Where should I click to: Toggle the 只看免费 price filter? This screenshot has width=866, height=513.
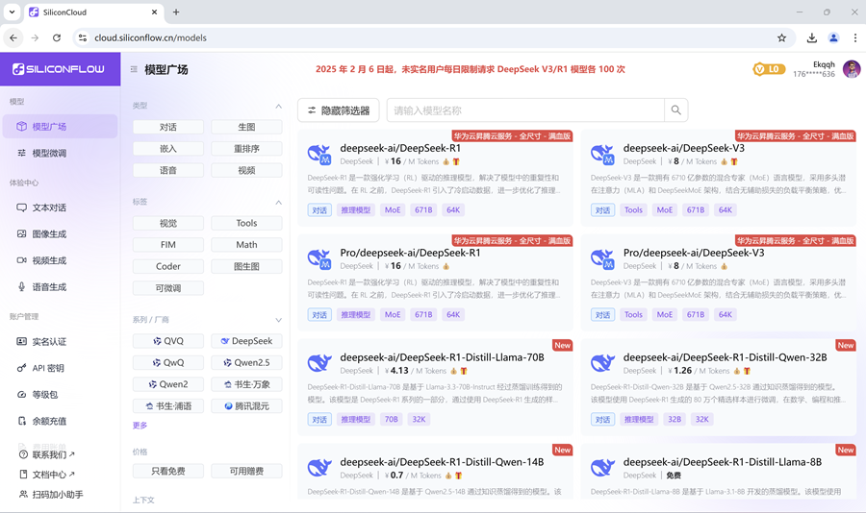pyautogui.click(x=168, y=471)
